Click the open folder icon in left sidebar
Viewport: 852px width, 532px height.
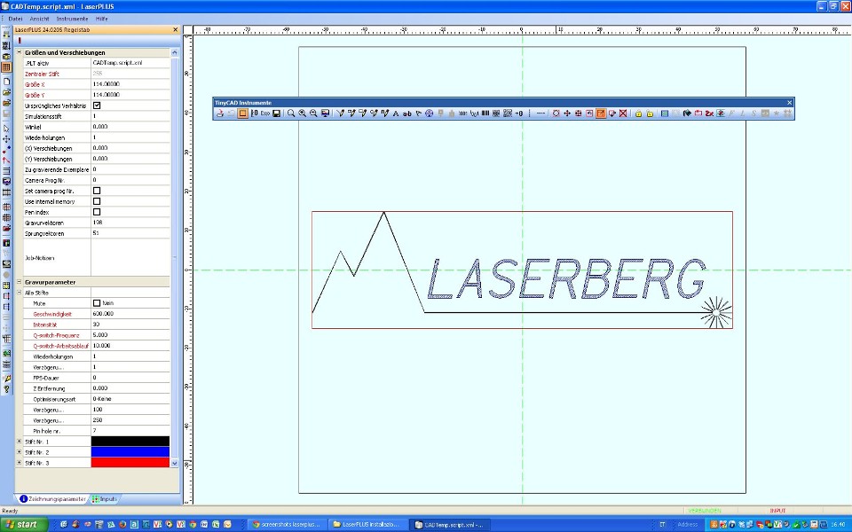click(x=6, y=92)
